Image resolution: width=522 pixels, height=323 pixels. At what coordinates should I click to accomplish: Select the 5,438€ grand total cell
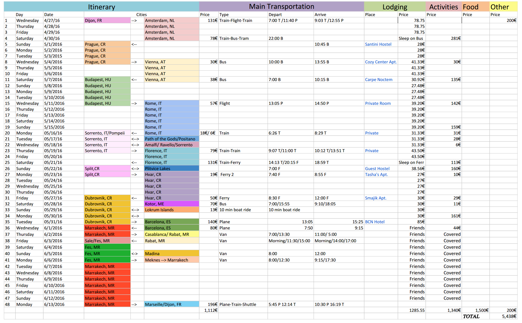point(503,317)
